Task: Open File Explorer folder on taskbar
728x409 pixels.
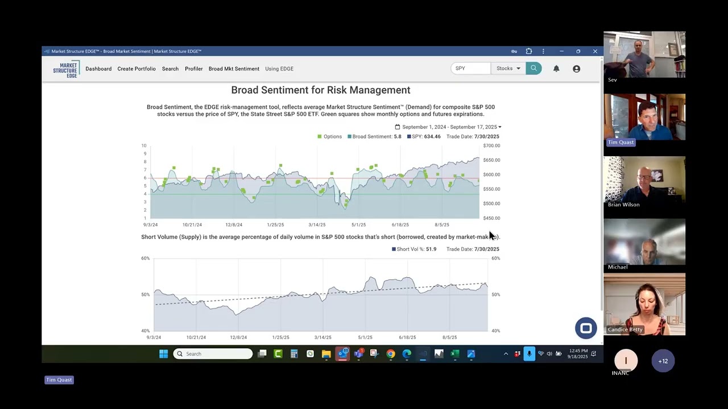Action: (x=326, y=354)
